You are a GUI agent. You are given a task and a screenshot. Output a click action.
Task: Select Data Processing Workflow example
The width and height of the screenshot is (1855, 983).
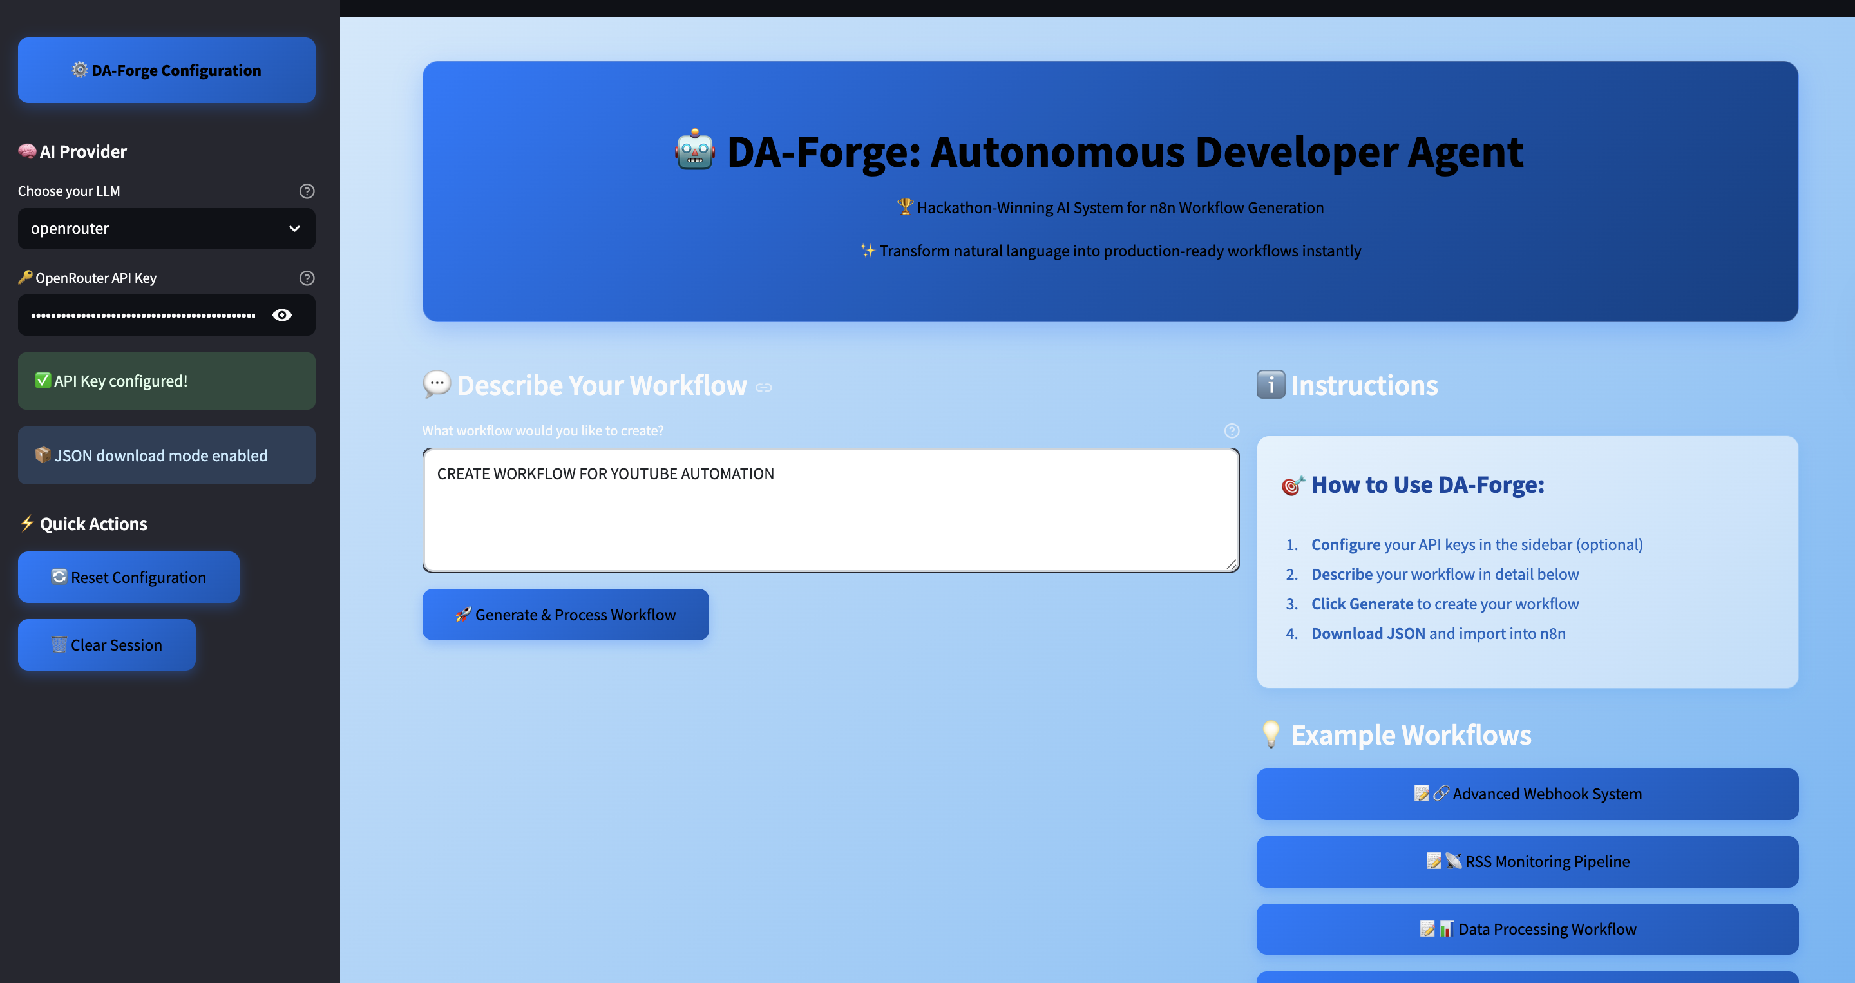(x=1527, y=929)
